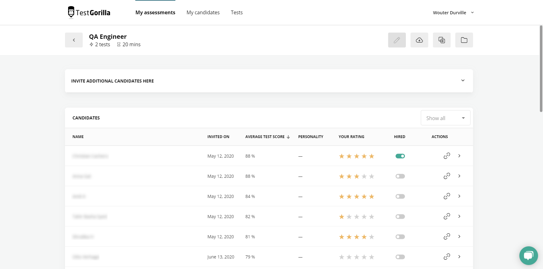Disable the Hired toggle for first candidate
Viewport: 543px width, 269px height.
coord(400,156)
